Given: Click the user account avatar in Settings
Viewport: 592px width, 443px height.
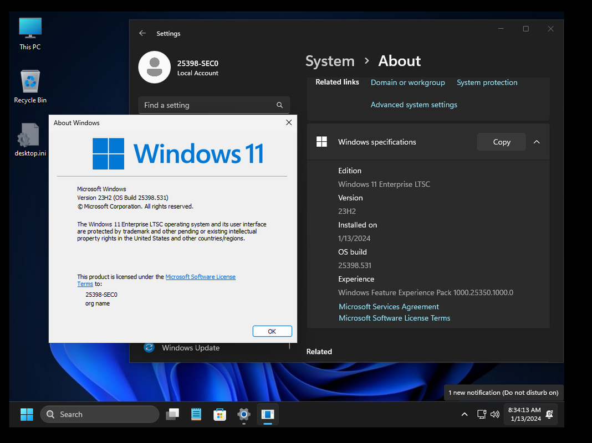Looking at the screenshot, I should [155, 67].
